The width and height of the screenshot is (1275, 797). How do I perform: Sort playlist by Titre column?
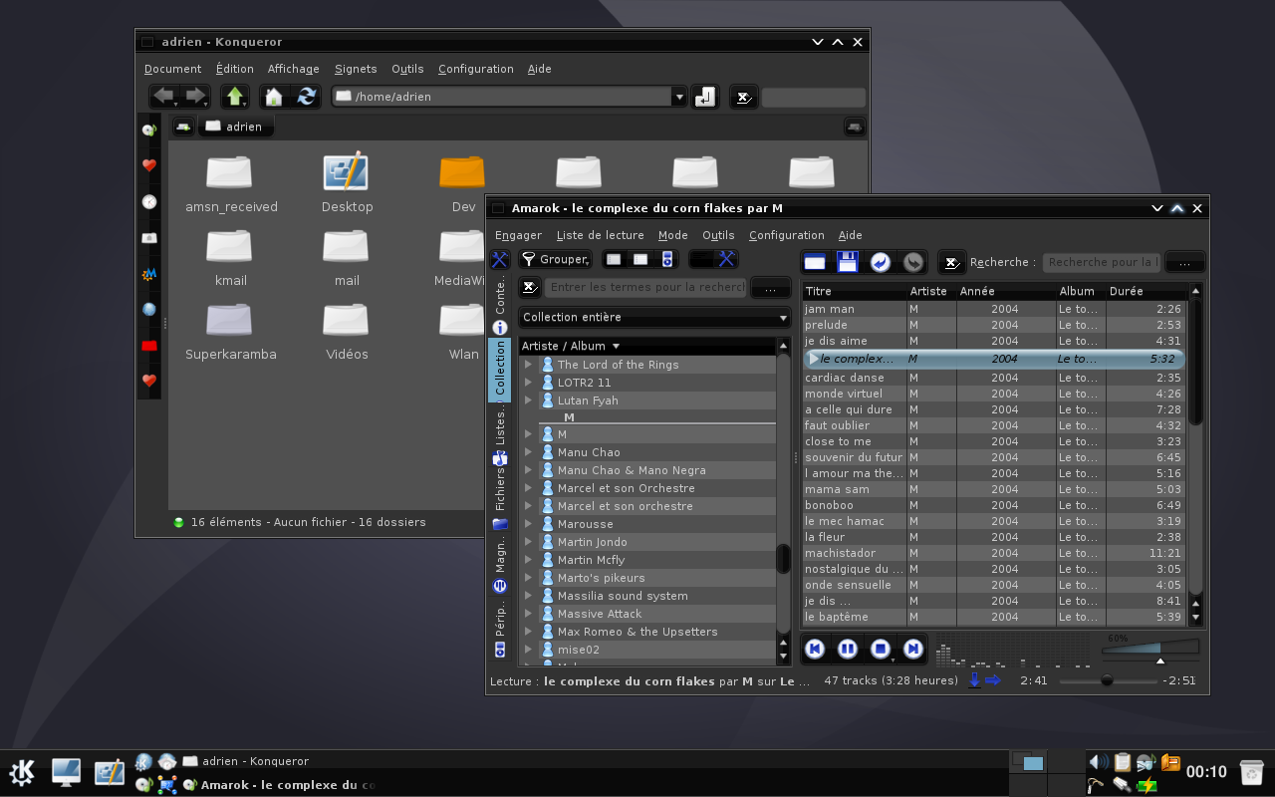855,291
